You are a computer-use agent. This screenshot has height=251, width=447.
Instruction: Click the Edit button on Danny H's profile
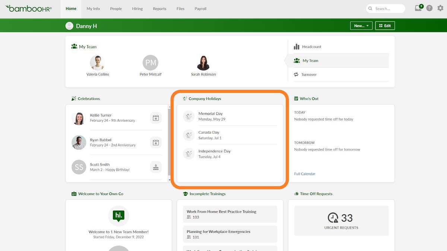point(385,26)
